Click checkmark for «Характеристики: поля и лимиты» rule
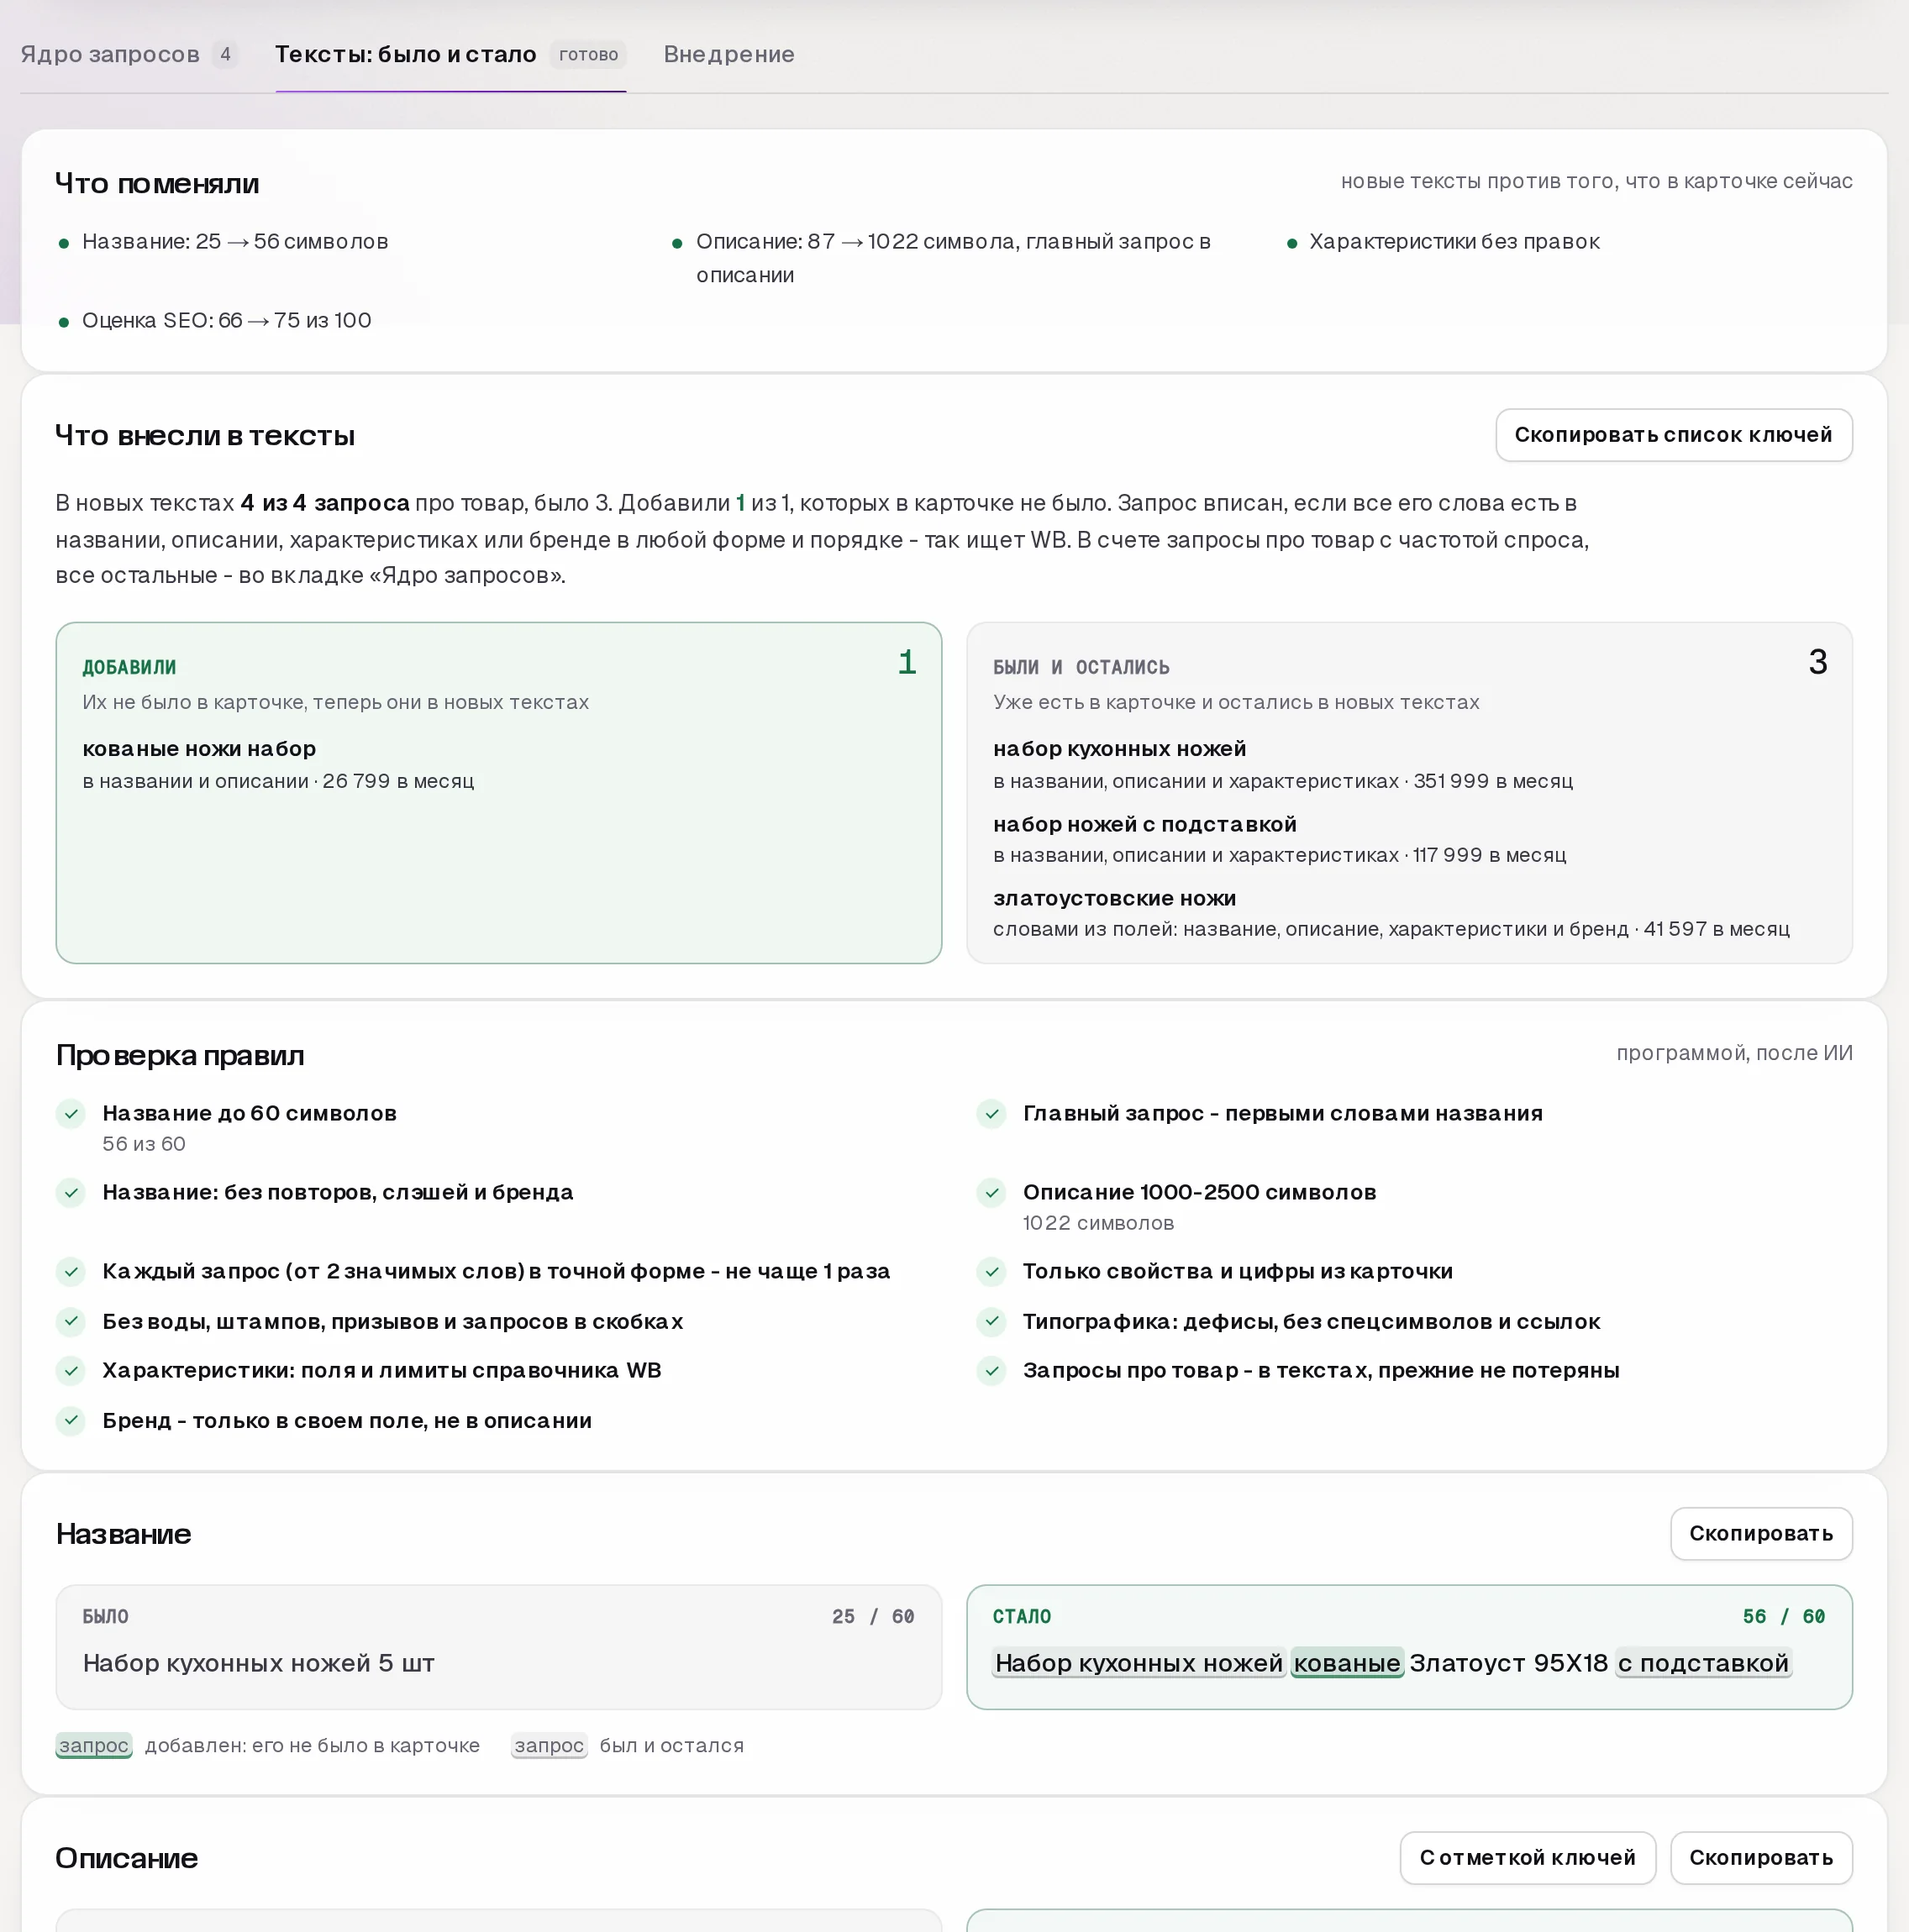1909x1932 pixels. click(x=71, y=1370)
